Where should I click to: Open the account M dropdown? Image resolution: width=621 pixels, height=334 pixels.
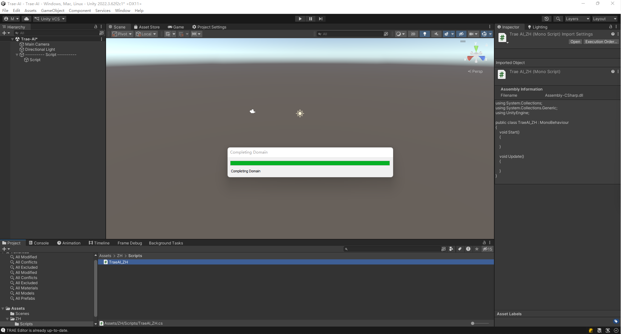12,19
